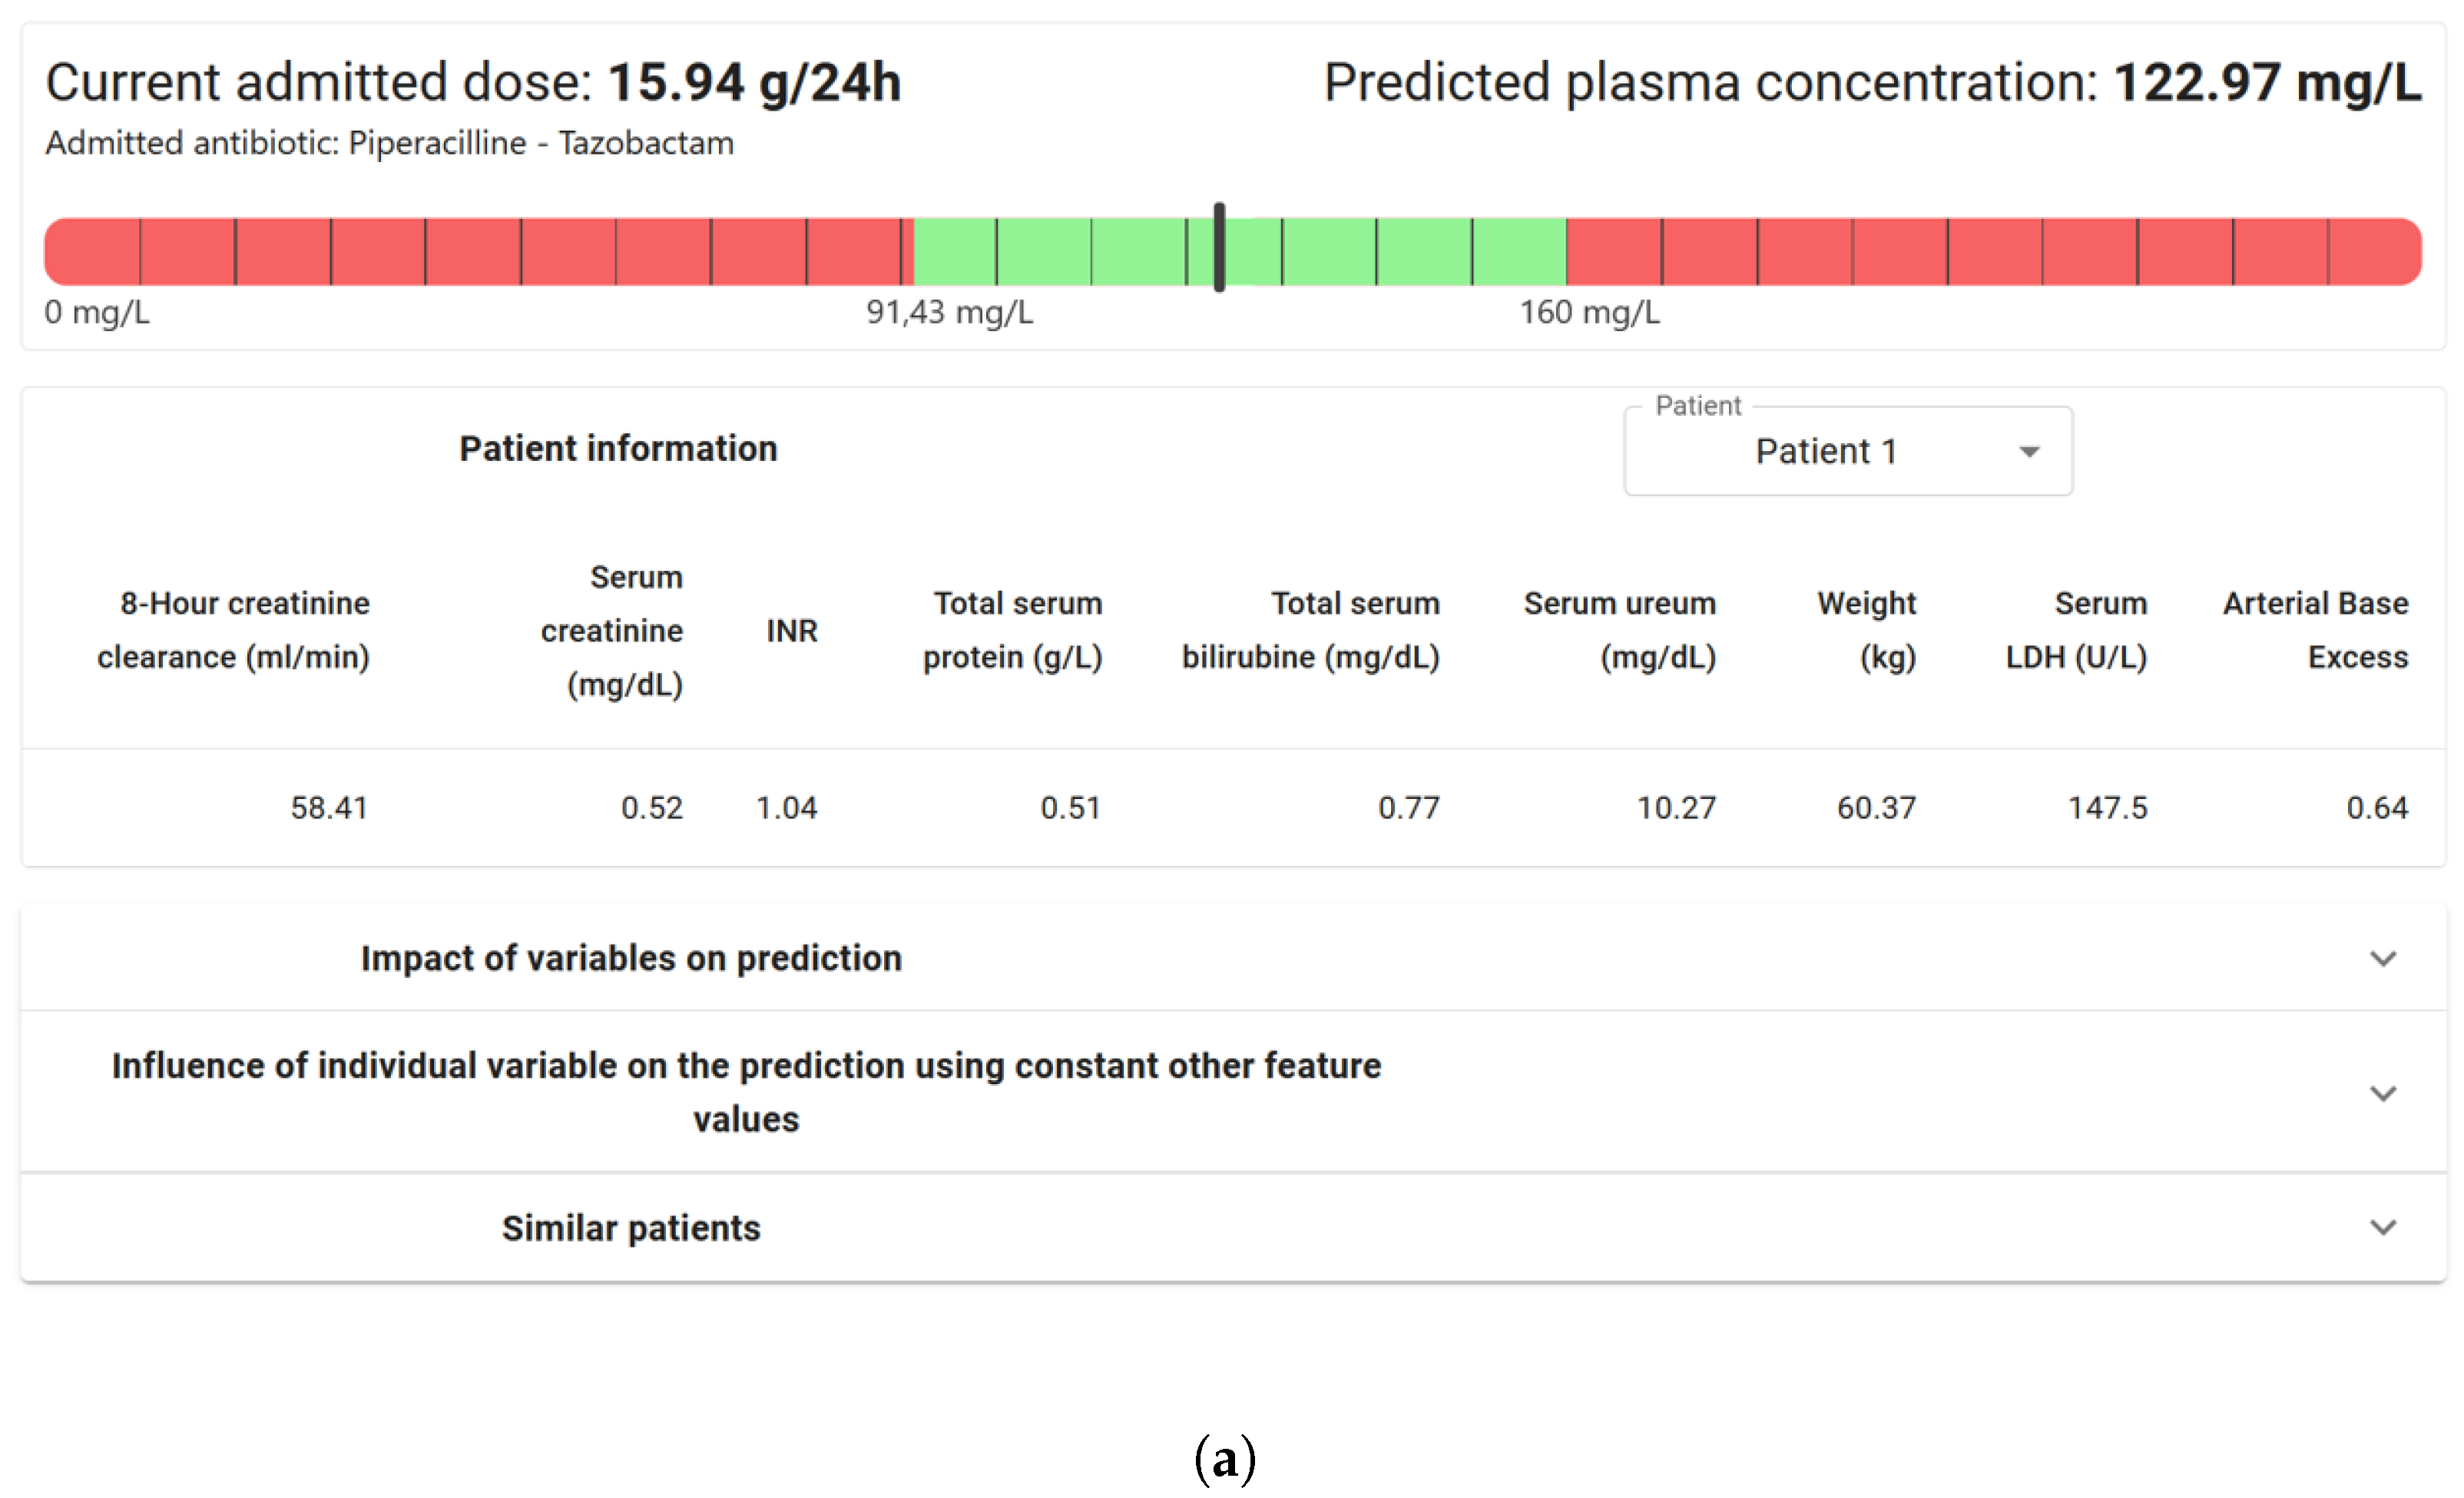Viewport: 2464px width, 1498px height.
Task: Click the chevron next to Influence of individual variable
Action: click(2383, 1093)
